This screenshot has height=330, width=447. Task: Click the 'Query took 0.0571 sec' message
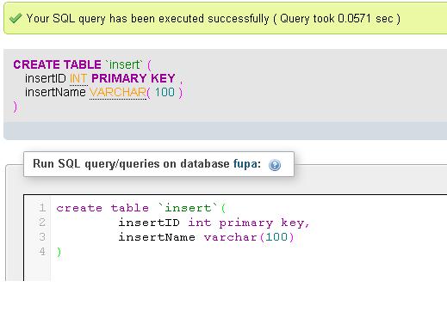(x=336, y=19)
